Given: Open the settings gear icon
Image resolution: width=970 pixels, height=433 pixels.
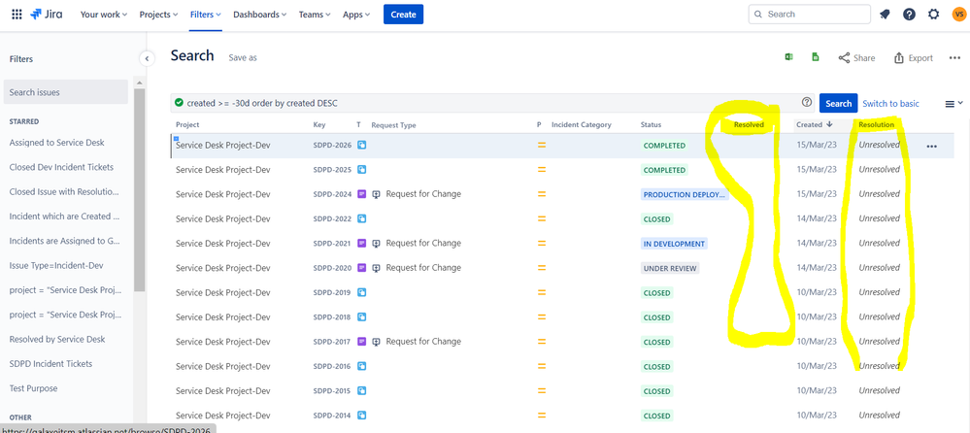Looking at the screenshot, I should tap(933, 15).
